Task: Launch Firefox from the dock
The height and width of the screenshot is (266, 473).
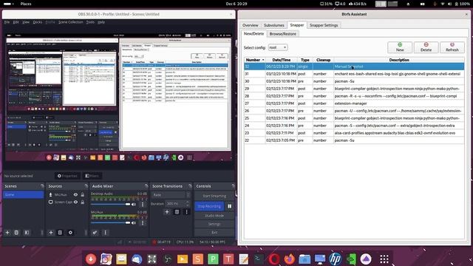Action: pos(289,259)
